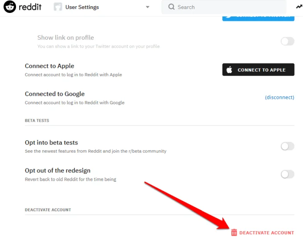Select the Connected to Google heading text
This screenshot has height=241, width=303.
pyautogui.click(x=55, y=94)
